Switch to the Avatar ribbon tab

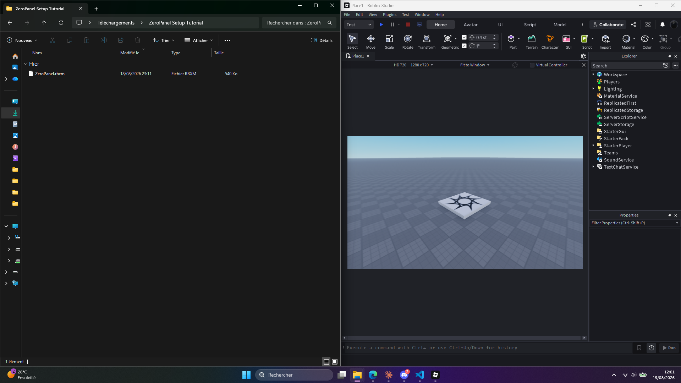pyautogui.click(x=470, y=24)
